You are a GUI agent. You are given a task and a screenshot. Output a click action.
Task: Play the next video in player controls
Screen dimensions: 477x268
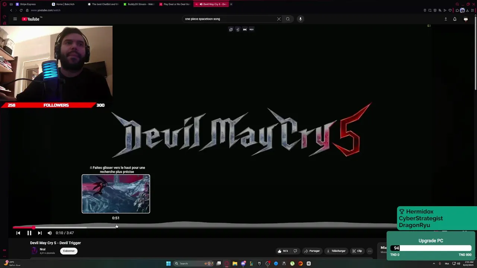point(40,233)
